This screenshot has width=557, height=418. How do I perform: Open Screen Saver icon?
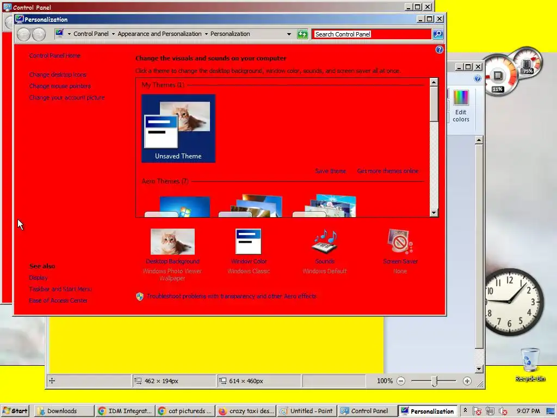pyautogui.click(x=400, y=242)
